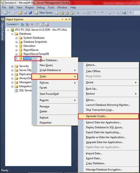The width and height of the screenshot is (140, 173).
Task: Collapse the Databases folder
Action: click(x=12, y=34)
